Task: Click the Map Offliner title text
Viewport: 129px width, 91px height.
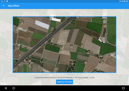Action: click(x=14, y=6)
